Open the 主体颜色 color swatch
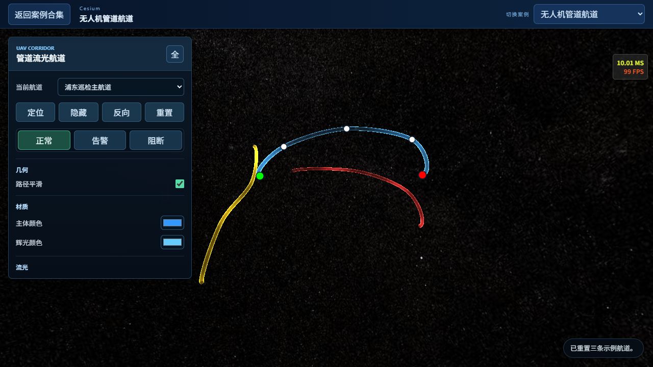 point(172,223)
